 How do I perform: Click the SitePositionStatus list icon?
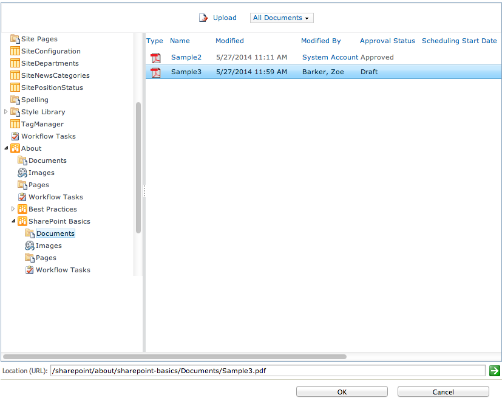[x=15, y=88]
